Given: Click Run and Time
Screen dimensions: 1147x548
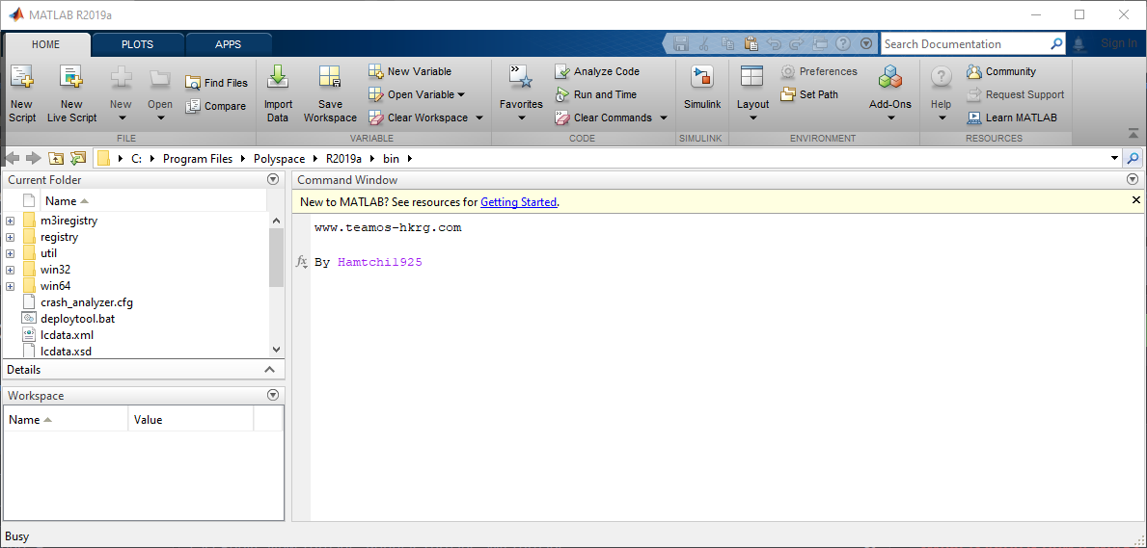Looking at the screenshot, I should pyautogui.click(x=596, y=94).
